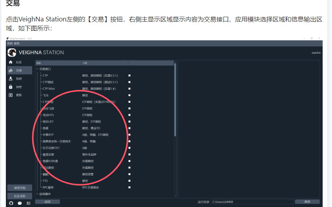Viewport: 332px width, 207px height.
Task: Toggle the 飞马 checkbox
Action: 130,95
